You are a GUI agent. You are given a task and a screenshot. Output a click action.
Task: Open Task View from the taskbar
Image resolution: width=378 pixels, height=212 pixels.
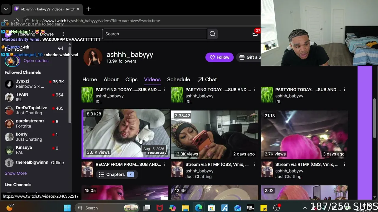pos(147,208)
